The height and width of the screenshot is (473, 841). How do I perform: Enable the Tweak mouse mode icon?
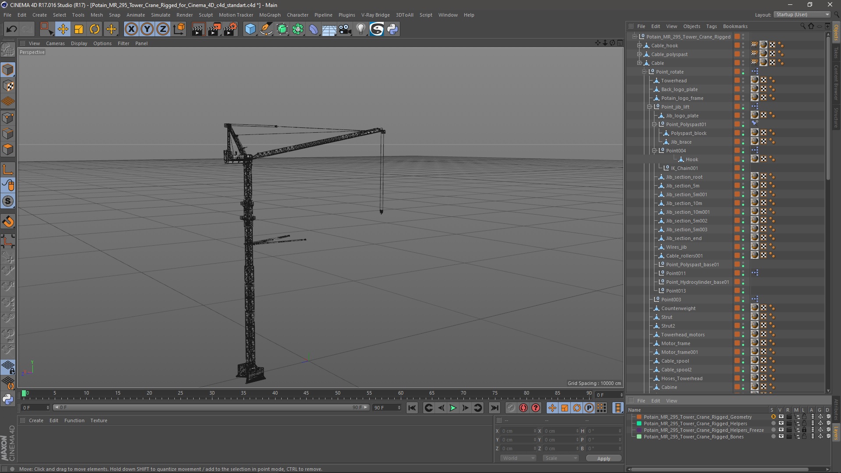click(x=8, y=186)
